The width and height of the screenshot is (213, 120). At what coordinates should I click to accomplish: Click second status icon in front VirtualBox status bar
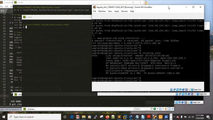click(x=174, y=90)
